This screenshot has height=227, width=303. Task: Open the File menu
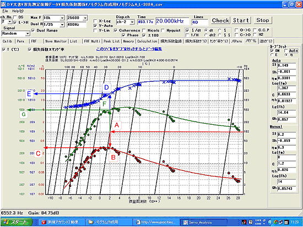click(x=5, y=11)
